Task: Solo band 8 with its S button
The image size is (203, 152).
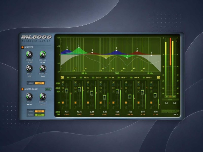Action: click(x=151, y=88)
